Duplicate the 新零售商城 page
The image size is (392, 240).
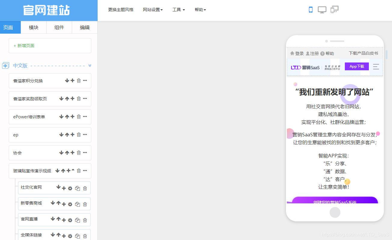pyautogui.click(x=77, y=204)
